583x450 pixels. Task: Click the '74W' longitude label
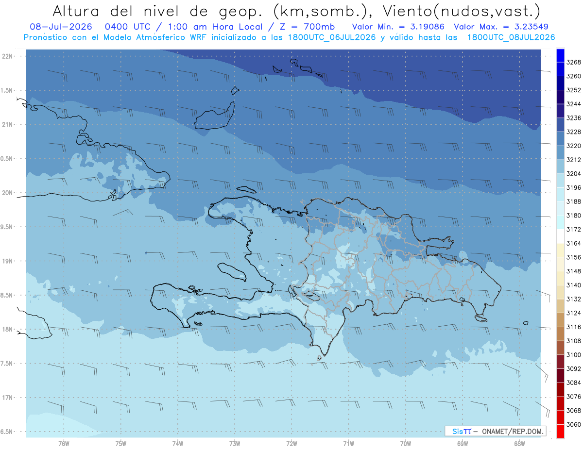(178, 443)
